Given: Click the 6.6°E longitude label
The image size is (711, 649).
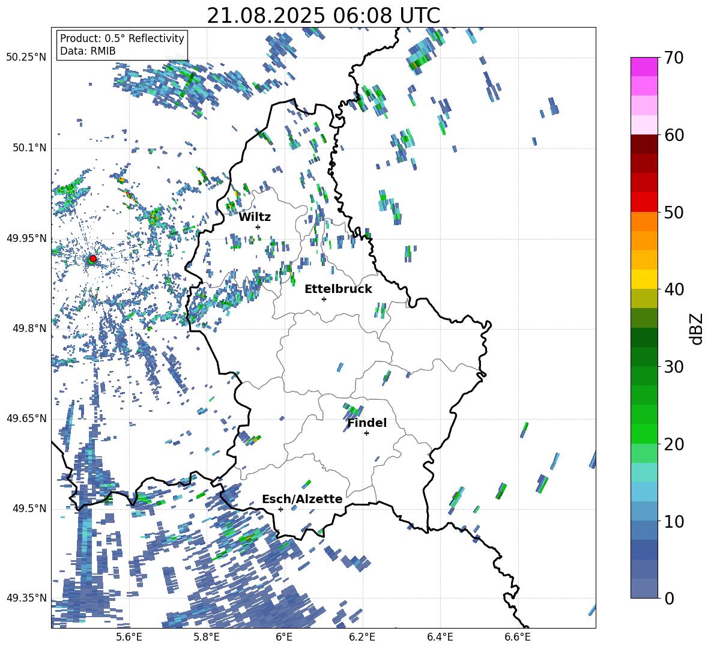Looking at the screenshot, I should (518, 637).
